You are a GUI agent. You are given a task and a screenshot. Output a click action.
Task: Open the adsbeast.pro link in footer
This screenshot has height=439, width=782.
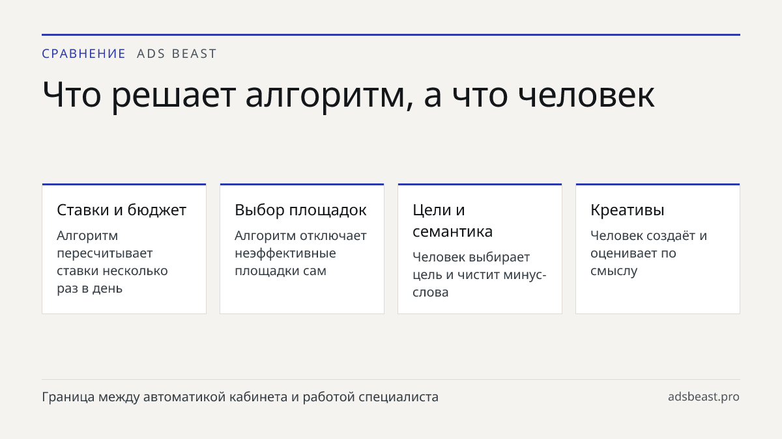click(704, 397)
